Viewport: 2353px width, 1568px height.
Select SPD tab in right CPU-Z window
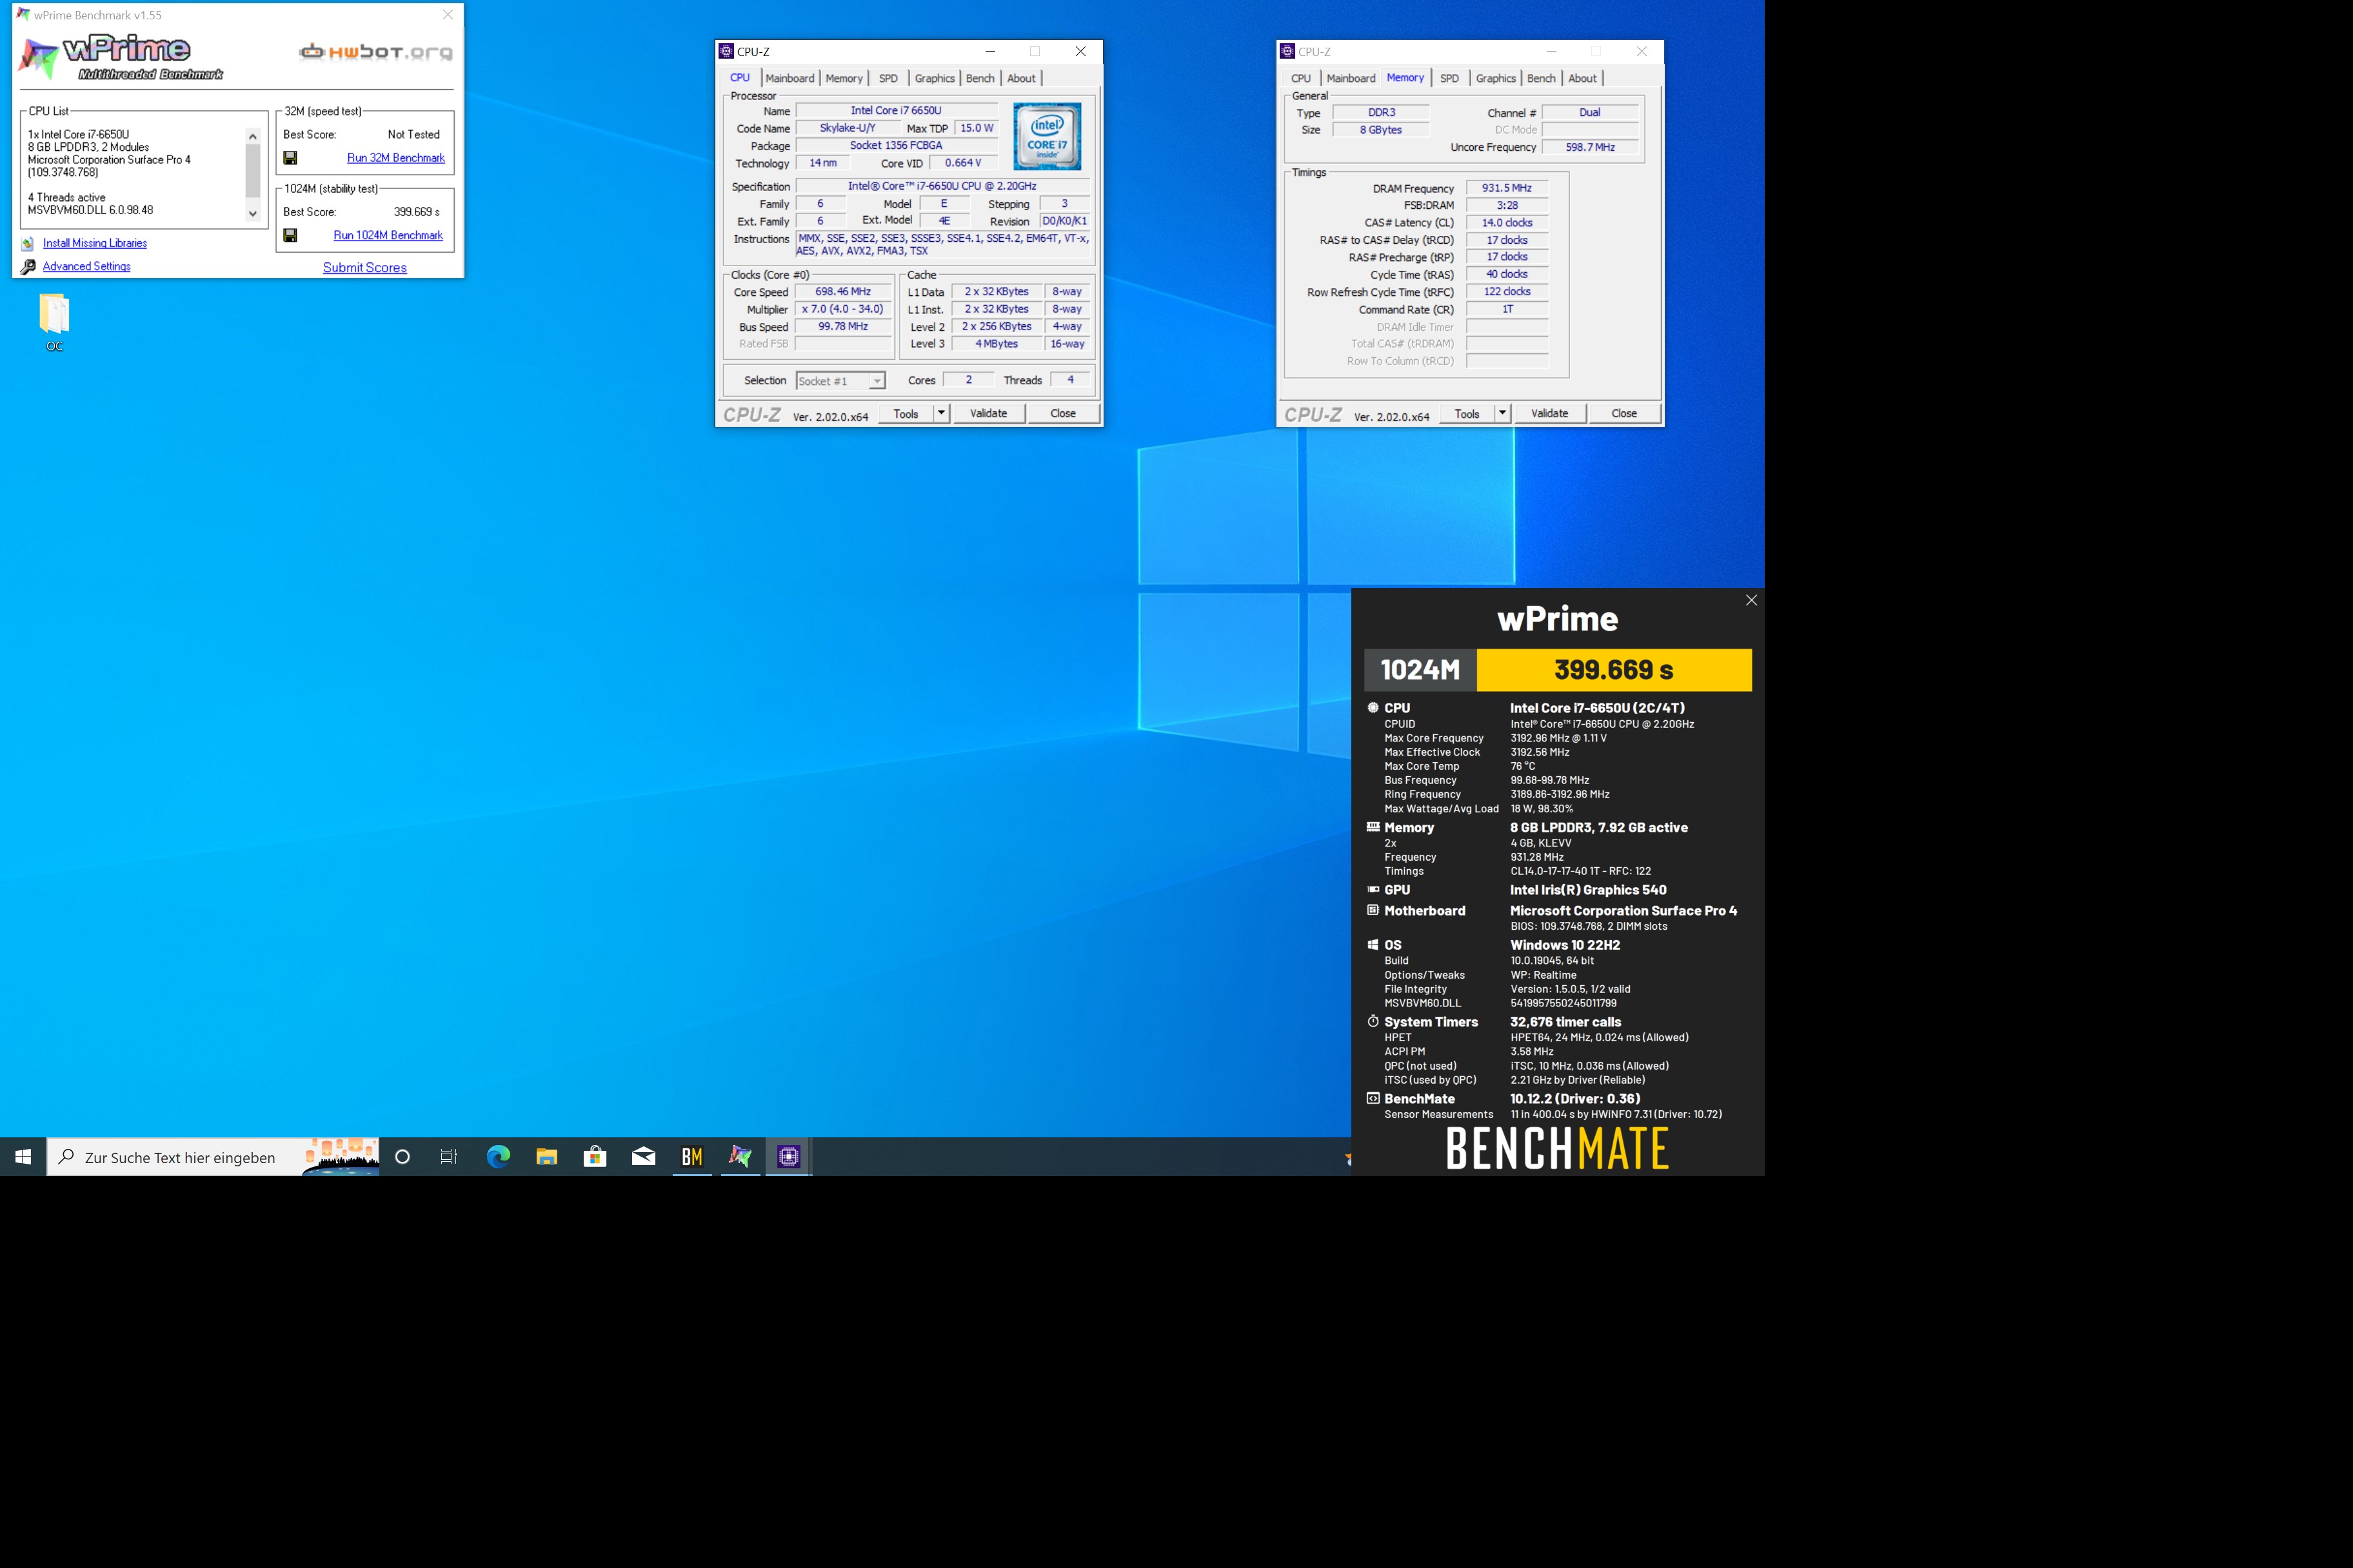point(1449,78)
